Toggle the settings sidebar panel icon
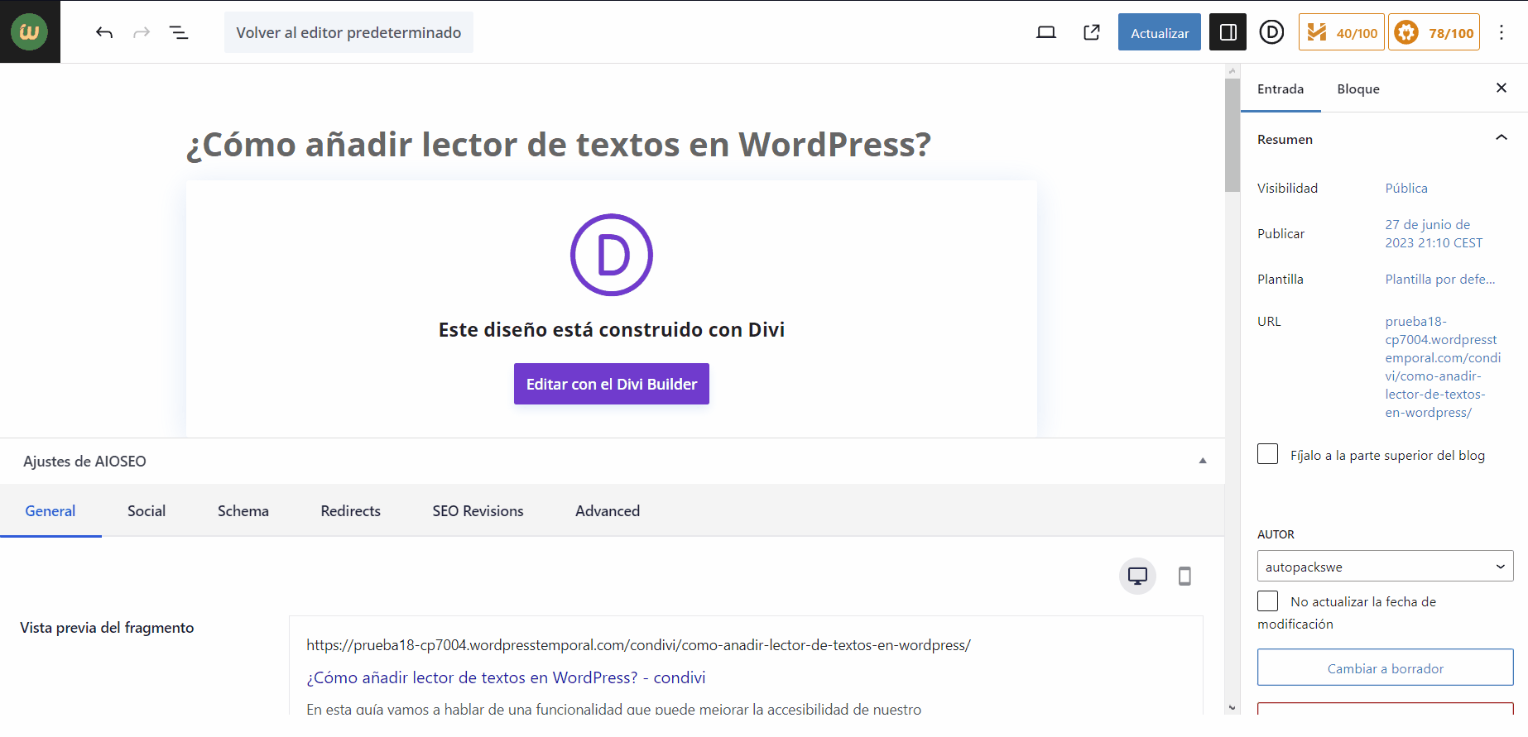The height and width of the screenshot is (737, 1528). (x=1228, y=32)
